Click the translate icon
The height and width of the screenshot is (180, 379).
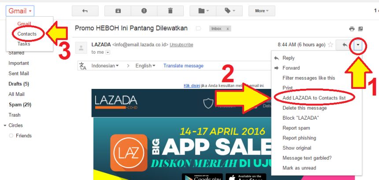click(83, 66)
